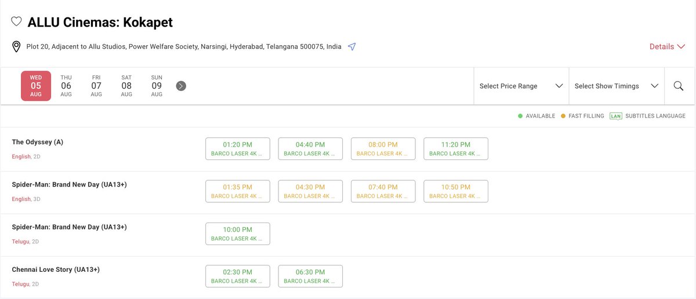
Task: Book The Odyssey 01:20 PM show
Action: point(238,148)
